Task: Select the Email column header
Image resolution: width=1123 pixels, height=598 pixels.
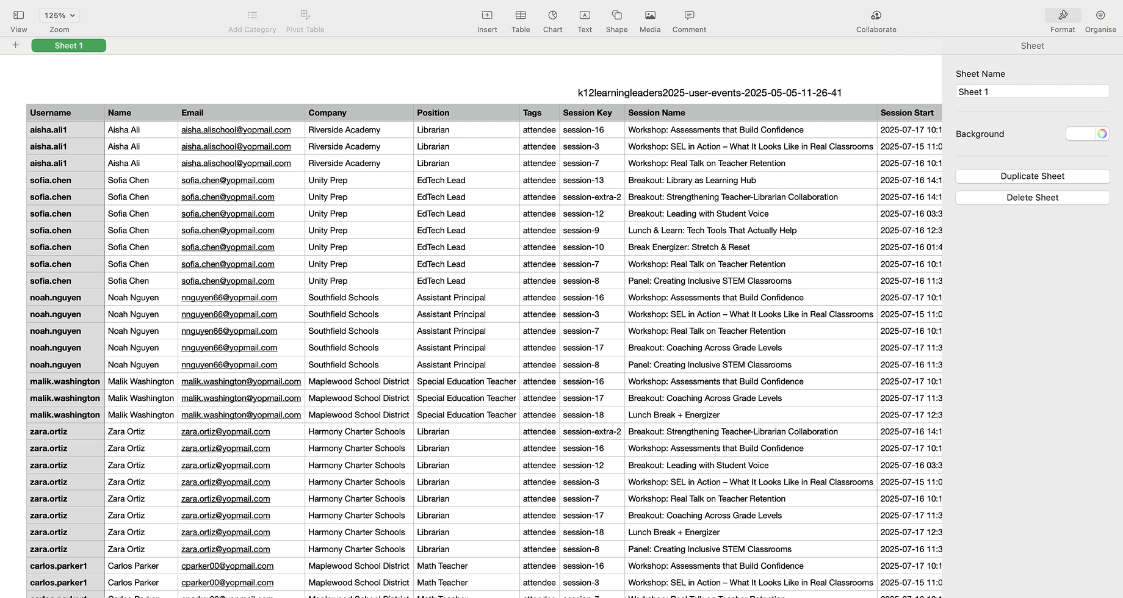Action: [x=241, y=113]
